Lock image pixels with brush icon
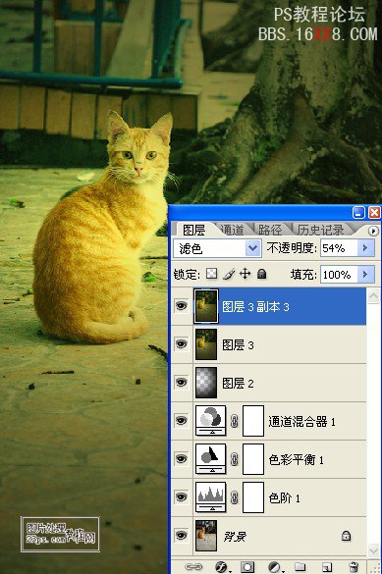This screenshot has height=574, width=382. coord(229,274)
